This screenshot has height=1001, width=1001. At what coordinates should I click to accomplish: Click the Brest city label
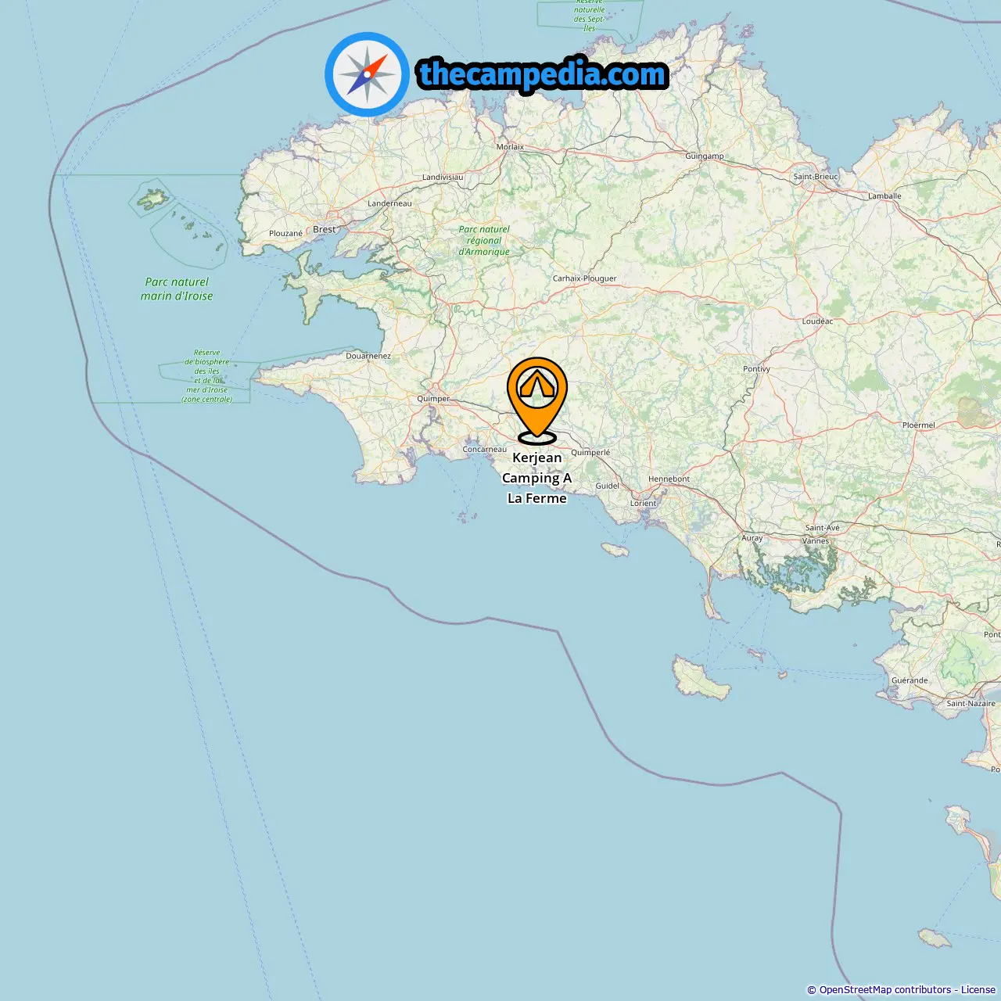pyautogui.click(x=324, y=229)
